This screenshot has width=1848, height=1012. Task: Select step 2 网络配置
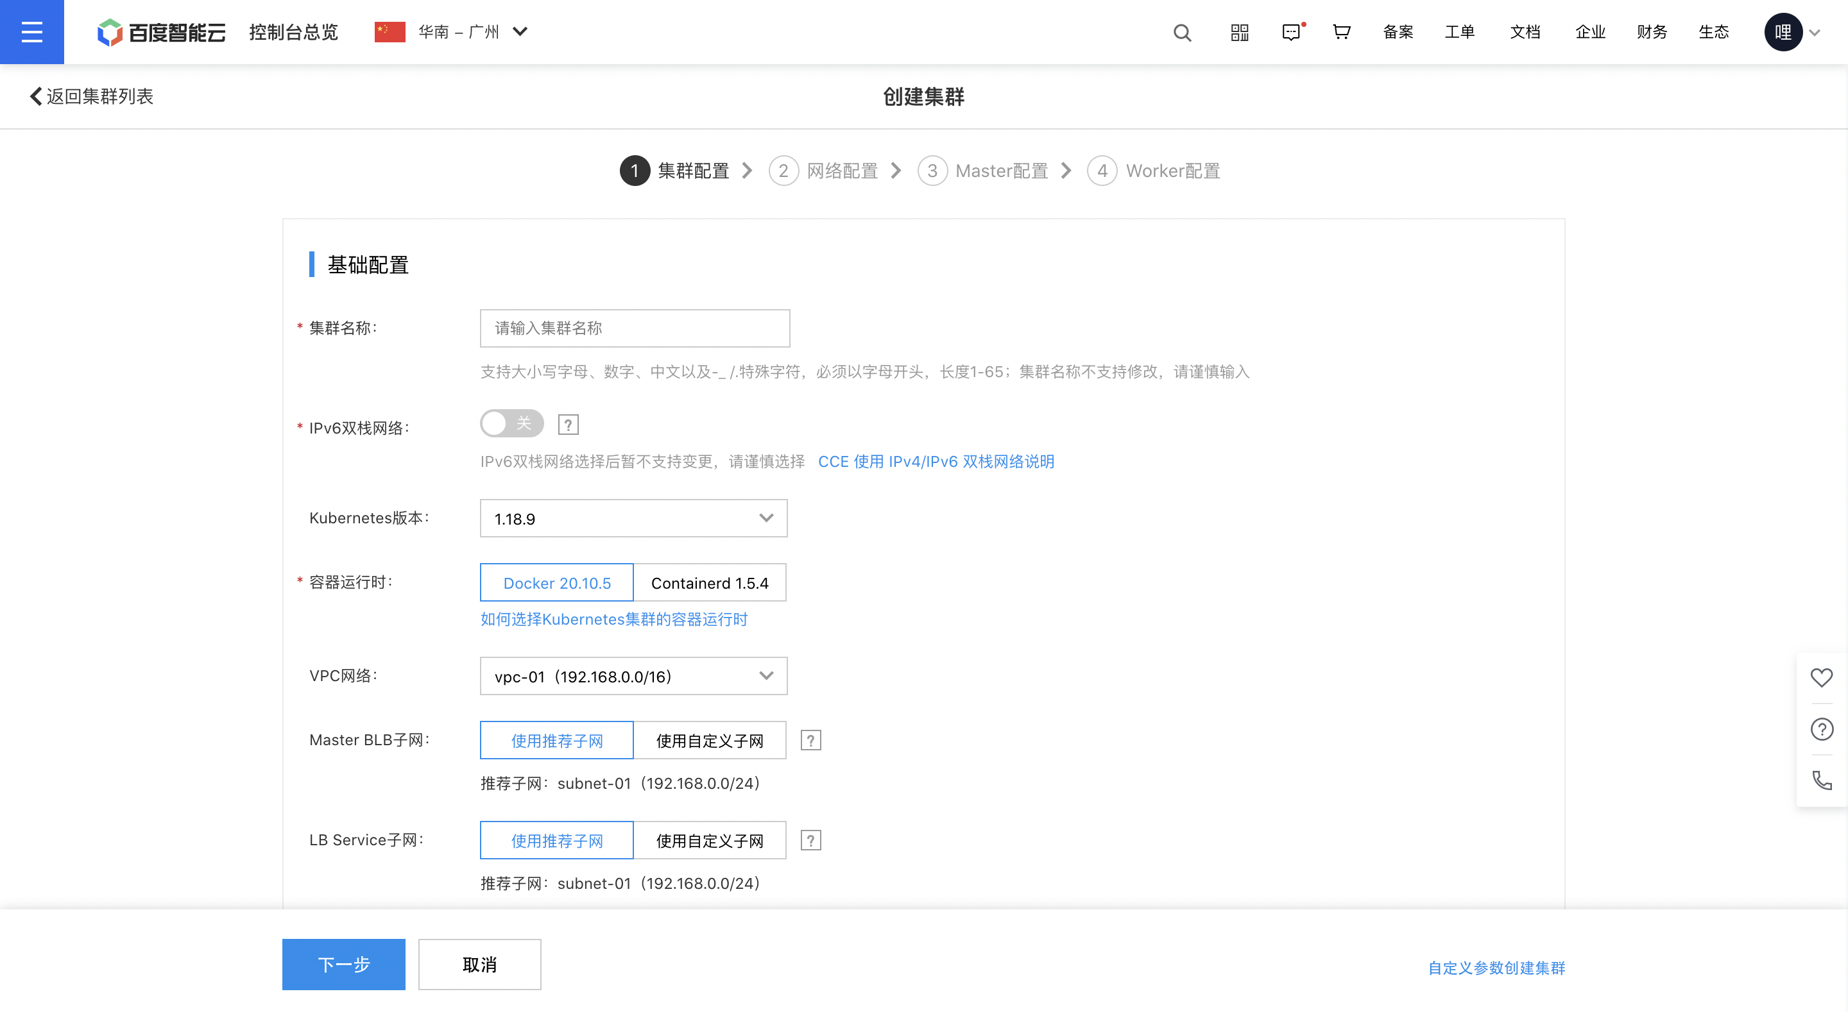(823, 171)
